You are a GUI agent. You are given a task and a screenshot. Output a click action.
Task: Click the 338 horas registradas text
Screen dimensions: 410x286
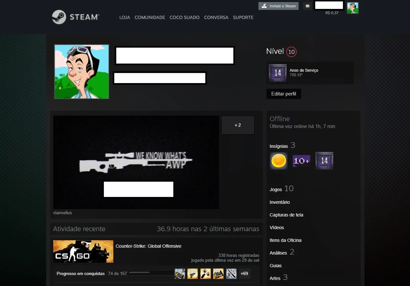pos(239,255)
